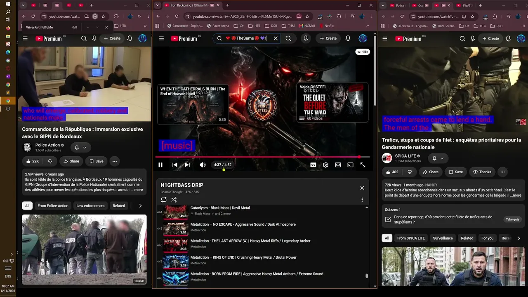Launch Firefox from the taskbar

tap(8, 28)
